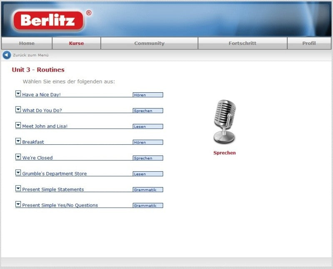Open 'Present Simple Yes/No Questions' lesson
333x269 pixels.
pyautogui.click(x=60, y=205)
